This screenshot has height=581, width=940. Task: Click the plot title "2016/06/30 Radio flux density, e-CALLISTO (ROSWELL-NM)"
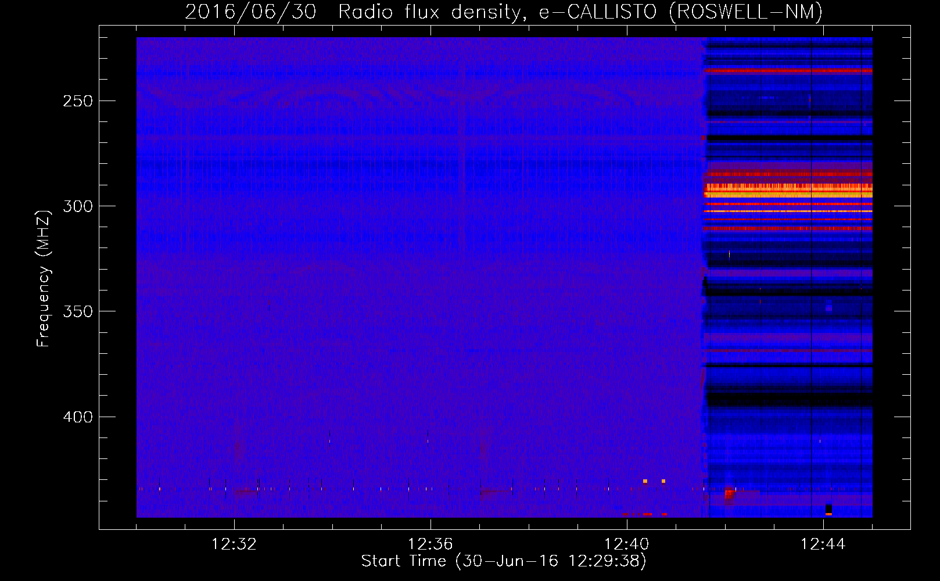[504, 12]
